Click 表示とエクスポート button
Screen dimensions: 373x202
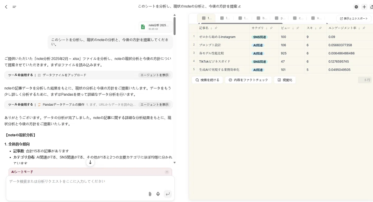[x=354, y=18]
